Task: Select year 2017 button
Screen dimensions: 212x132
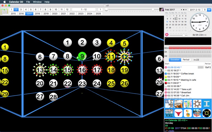Action: (x=29, y=14)
